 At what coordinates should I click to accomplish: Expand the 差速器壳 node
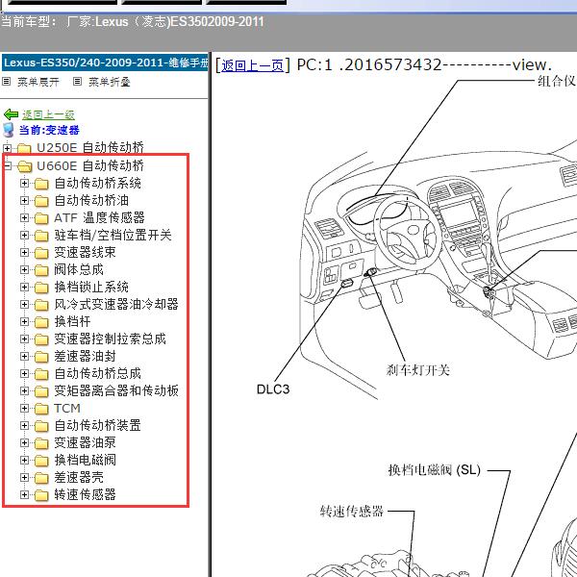pos(24,477)
